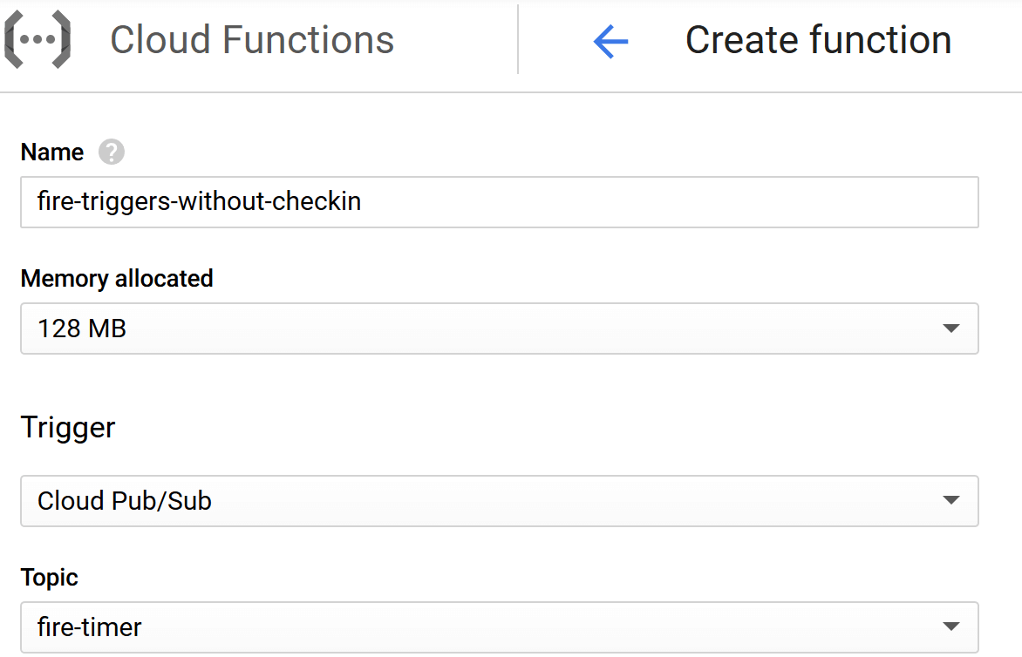Click the fire-timer selected topic value
Screen dimensions: 1022x657
click(x=90, y=627)
